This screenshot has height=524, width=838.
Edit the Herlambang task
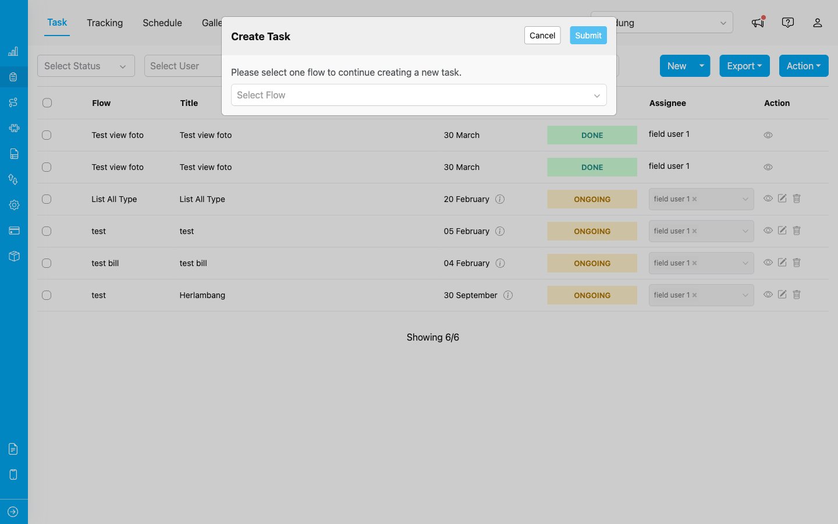tap(782, 295)
